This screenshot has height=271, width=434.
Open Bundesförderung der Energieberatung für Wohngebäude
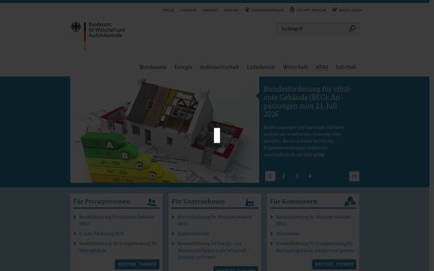click(118, 247)
